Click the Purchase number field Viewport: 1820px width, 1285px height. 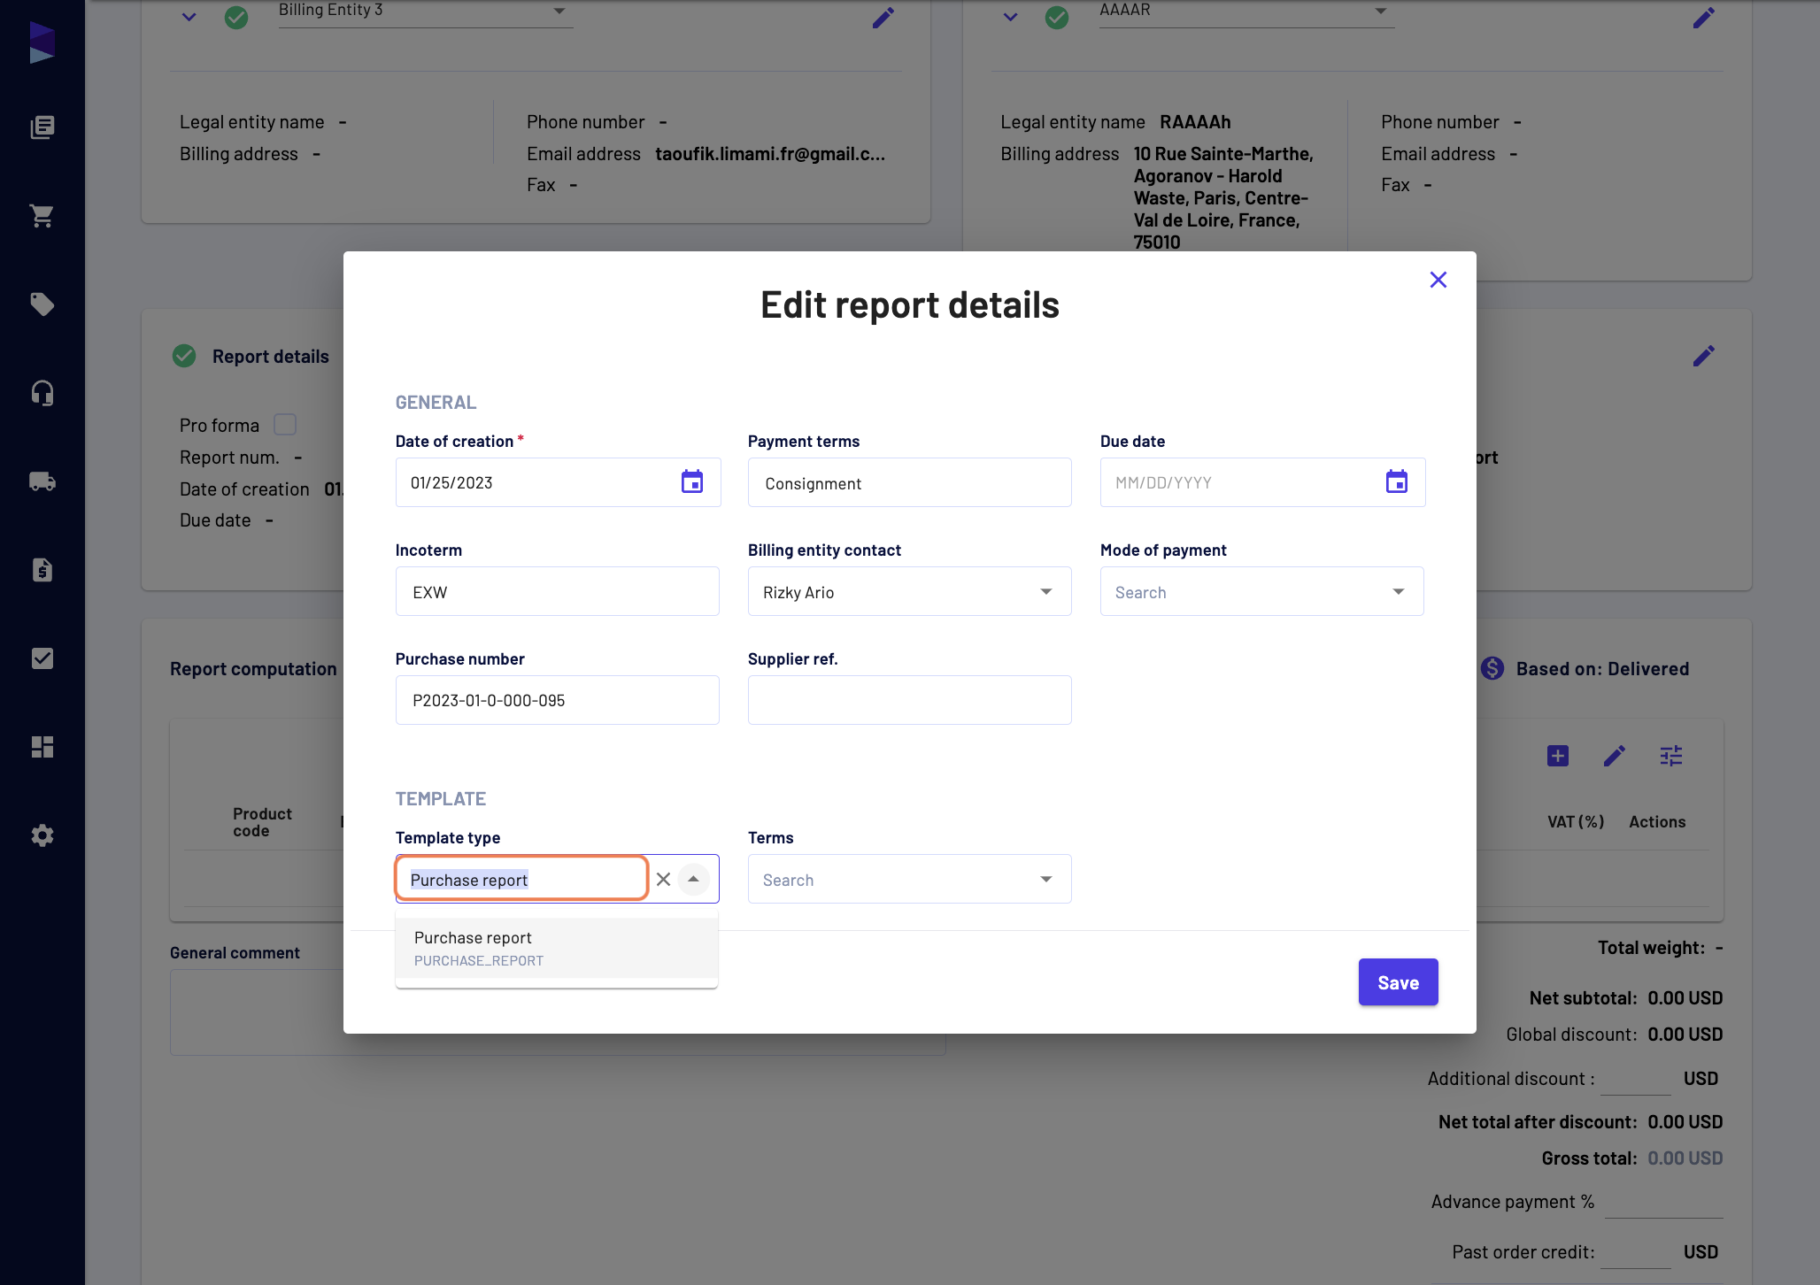tap(558, 700)
